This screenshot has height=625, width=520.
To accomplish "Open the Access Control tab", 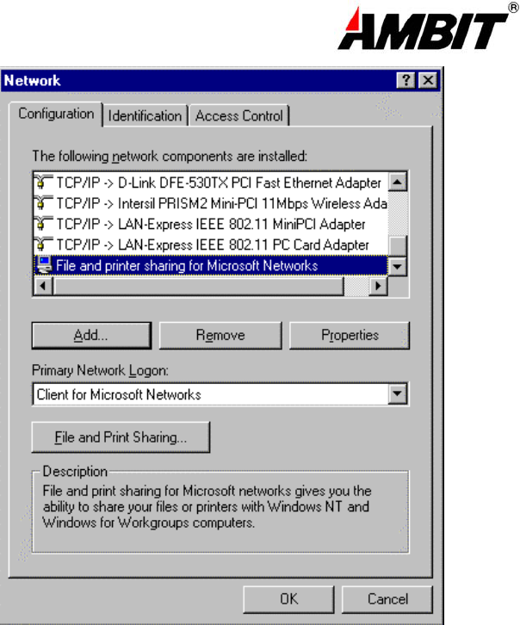I will pyautogui.click(x=238, y=116).
